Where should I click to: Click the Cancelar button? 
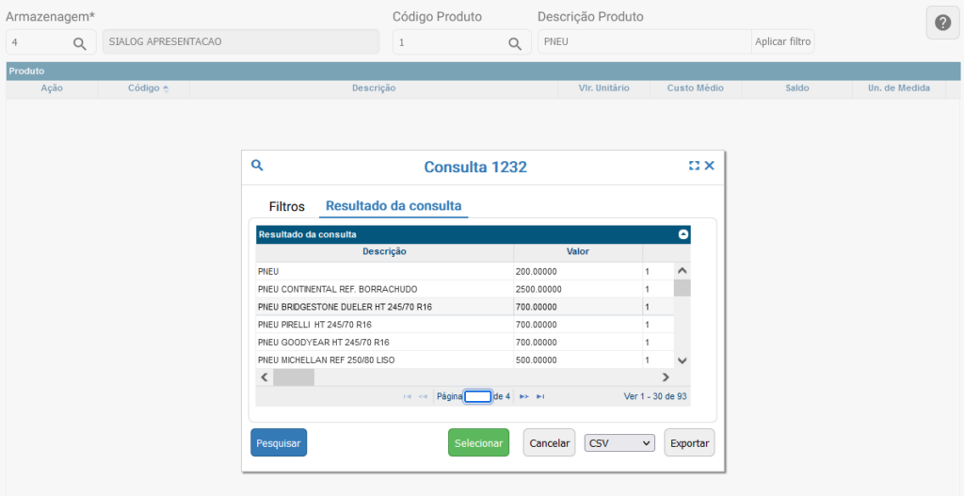tap(549, 442)
